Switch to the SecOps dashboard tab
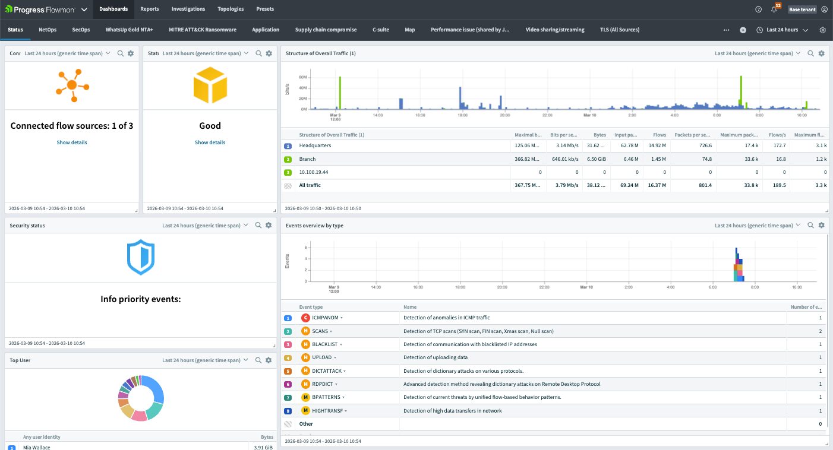This screenshot has width=833, height=450. tap(81, 30)
